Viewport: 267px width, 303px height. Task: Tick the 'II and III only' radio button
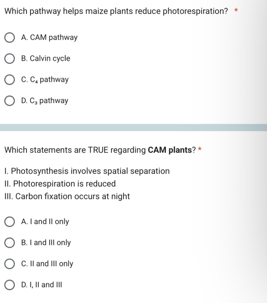[10, 264]
